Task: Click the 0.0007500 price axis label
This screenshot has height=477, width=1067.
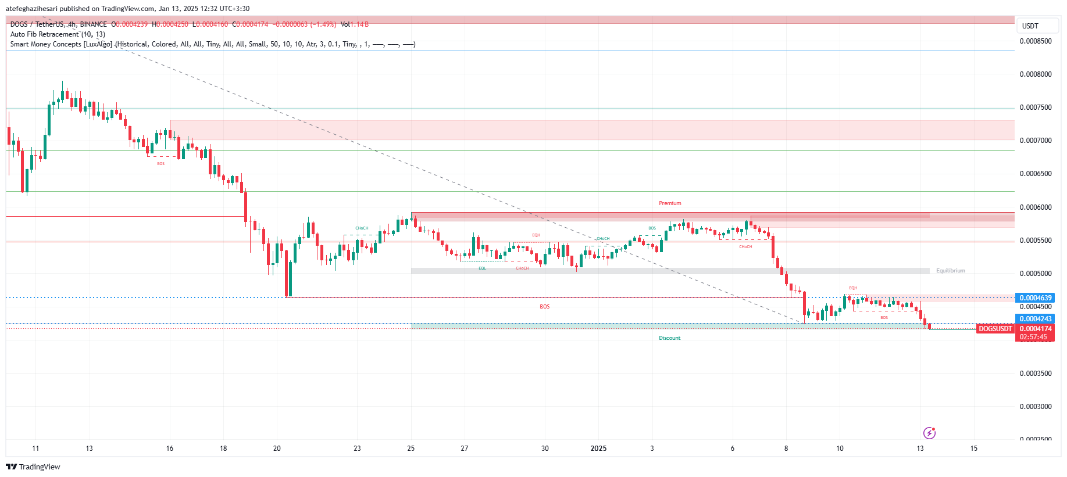Action: click(1036, 107)
